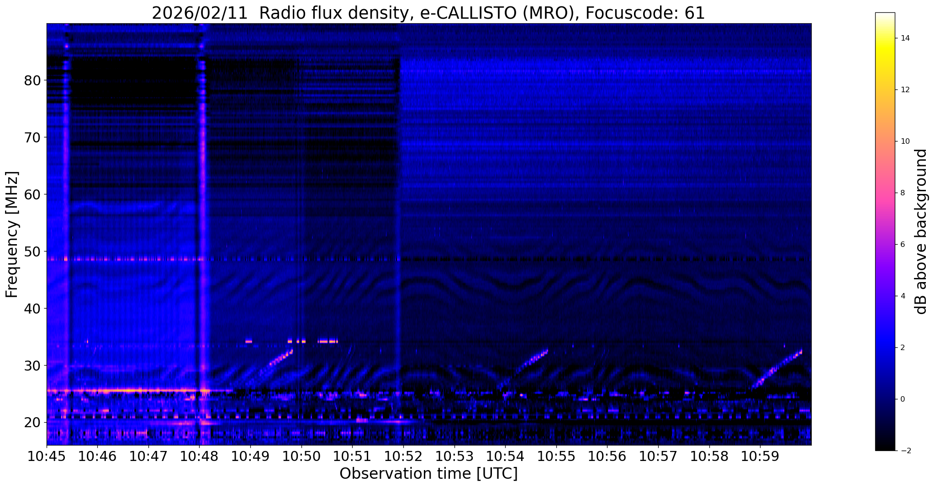This screenshot has height=487, width=935.
Task: Click the 10:56 time tick label
Action: point(607,456)
